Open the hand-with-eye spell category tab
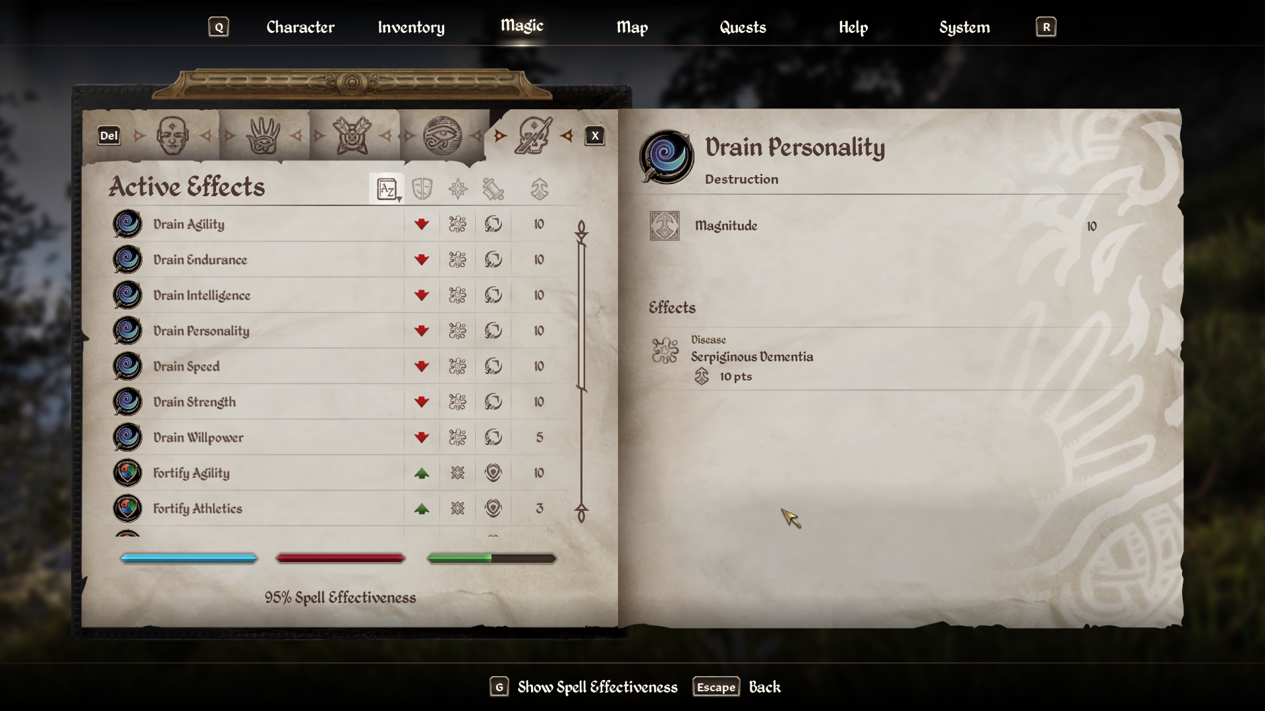Viewport: 1265px width, 711px height. coord(263,136)
